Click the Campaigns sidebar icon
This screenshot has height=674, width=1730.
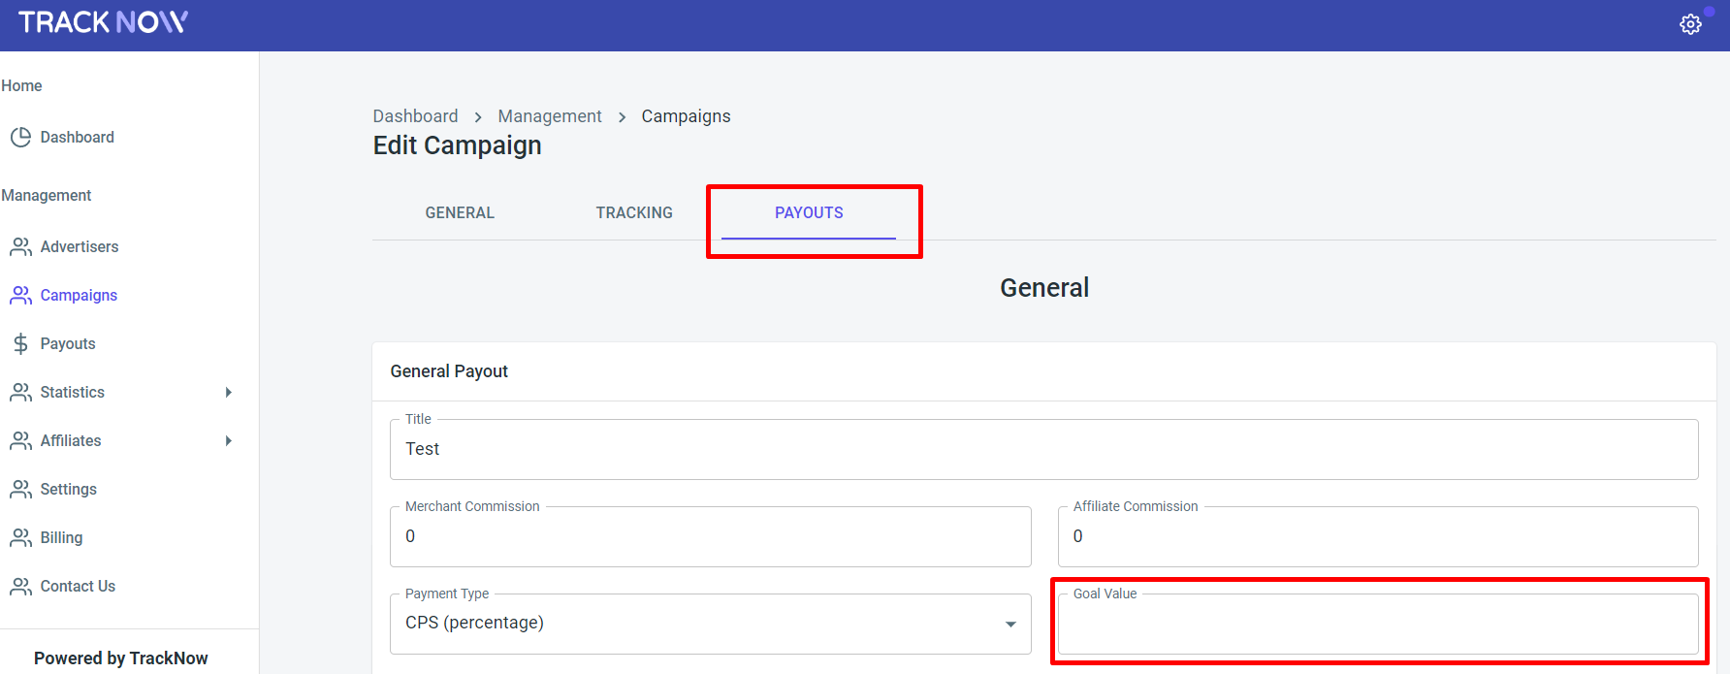(20, 296)
